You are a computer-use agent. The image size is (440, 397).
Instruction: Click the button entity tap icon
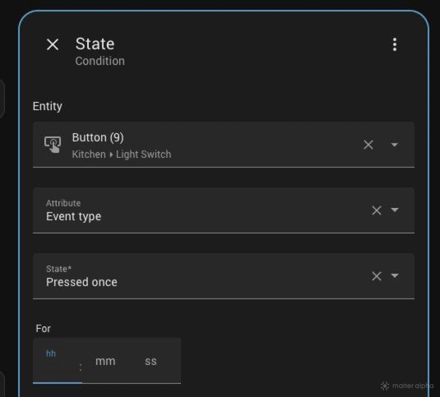point(53,144)
